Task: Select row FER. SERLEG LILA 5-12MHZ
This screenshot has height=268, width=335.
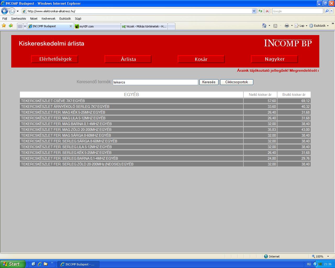Action: click(131, 147)
